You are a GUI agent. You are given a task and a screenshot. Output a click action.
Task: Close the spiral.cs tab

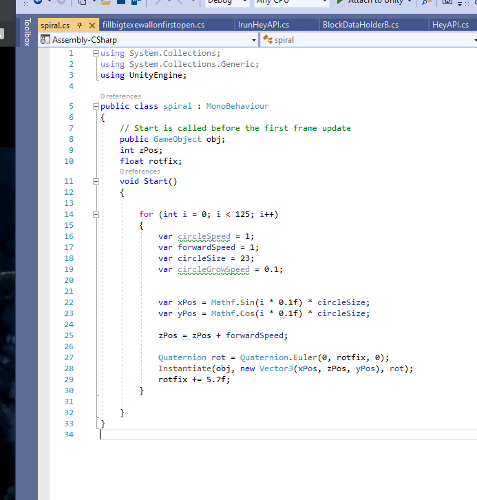pos(92,25)
